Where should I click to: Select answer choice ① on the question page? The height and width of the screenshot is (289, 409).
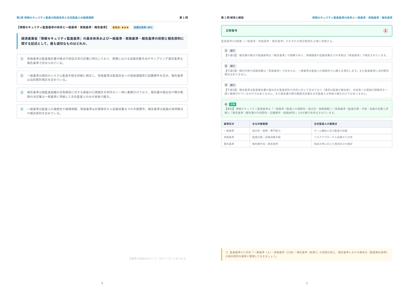[x=102, y=61]
